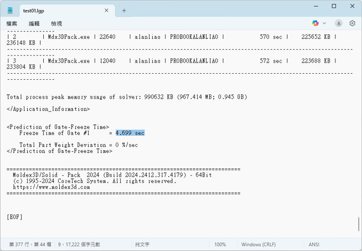Click the vertical scrollbar thumb

click(x=359, y=224)
